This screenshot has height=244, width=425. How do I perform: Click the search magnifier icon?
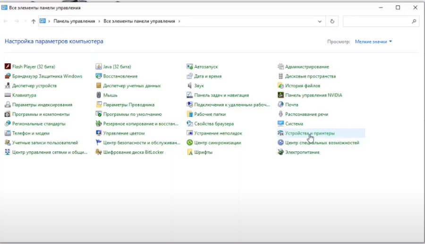[x=414, y=21]
